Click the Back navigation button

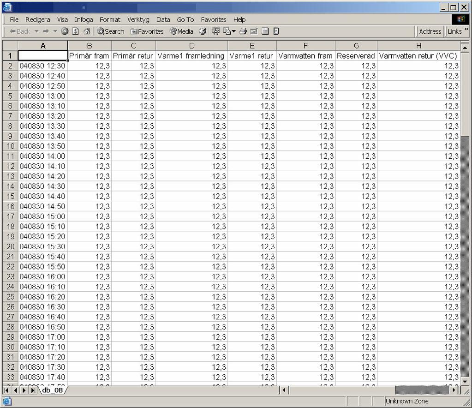click(x=19, y=31)
